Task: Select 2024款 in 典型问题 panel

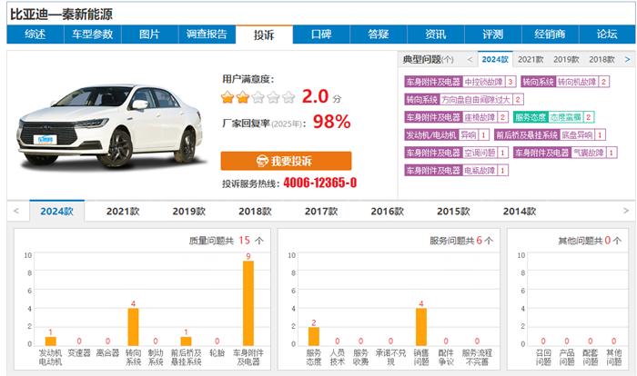Action: [x=495, y=60]
